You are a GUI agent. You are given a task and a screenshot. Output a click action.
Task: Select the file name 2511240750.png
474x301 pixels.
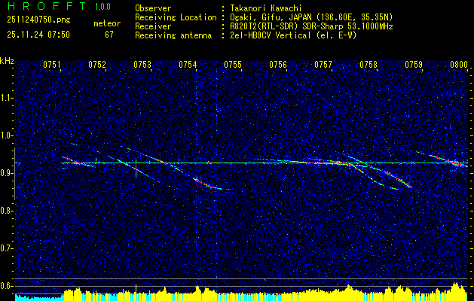(38, 20)
